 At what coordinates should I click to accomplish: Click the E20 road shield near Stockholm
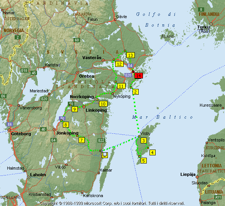pos(128,75)
